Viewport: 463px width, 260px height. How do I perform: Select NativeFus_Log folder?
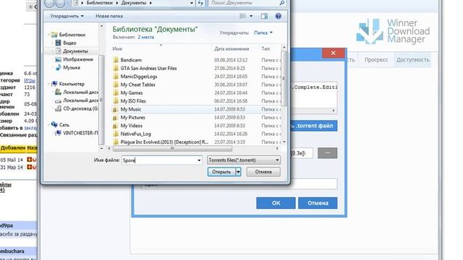click(x=135, y=134)
